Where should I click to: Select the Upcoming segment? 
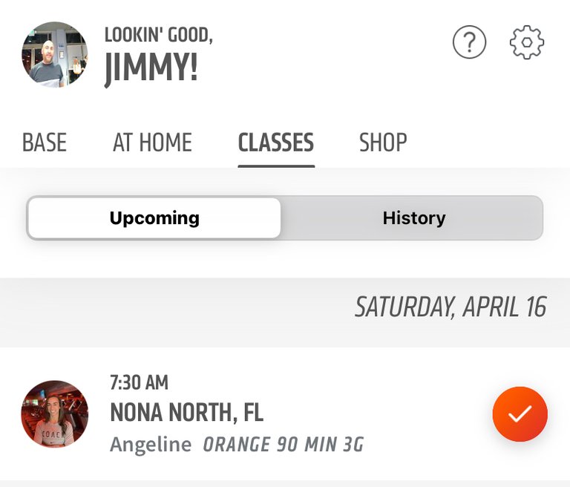tap(154, 218)
